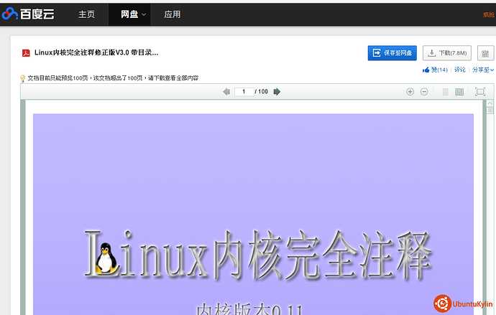Switch to double-page view mode
The image size is (496, 315).
click(x=459, y=92)
